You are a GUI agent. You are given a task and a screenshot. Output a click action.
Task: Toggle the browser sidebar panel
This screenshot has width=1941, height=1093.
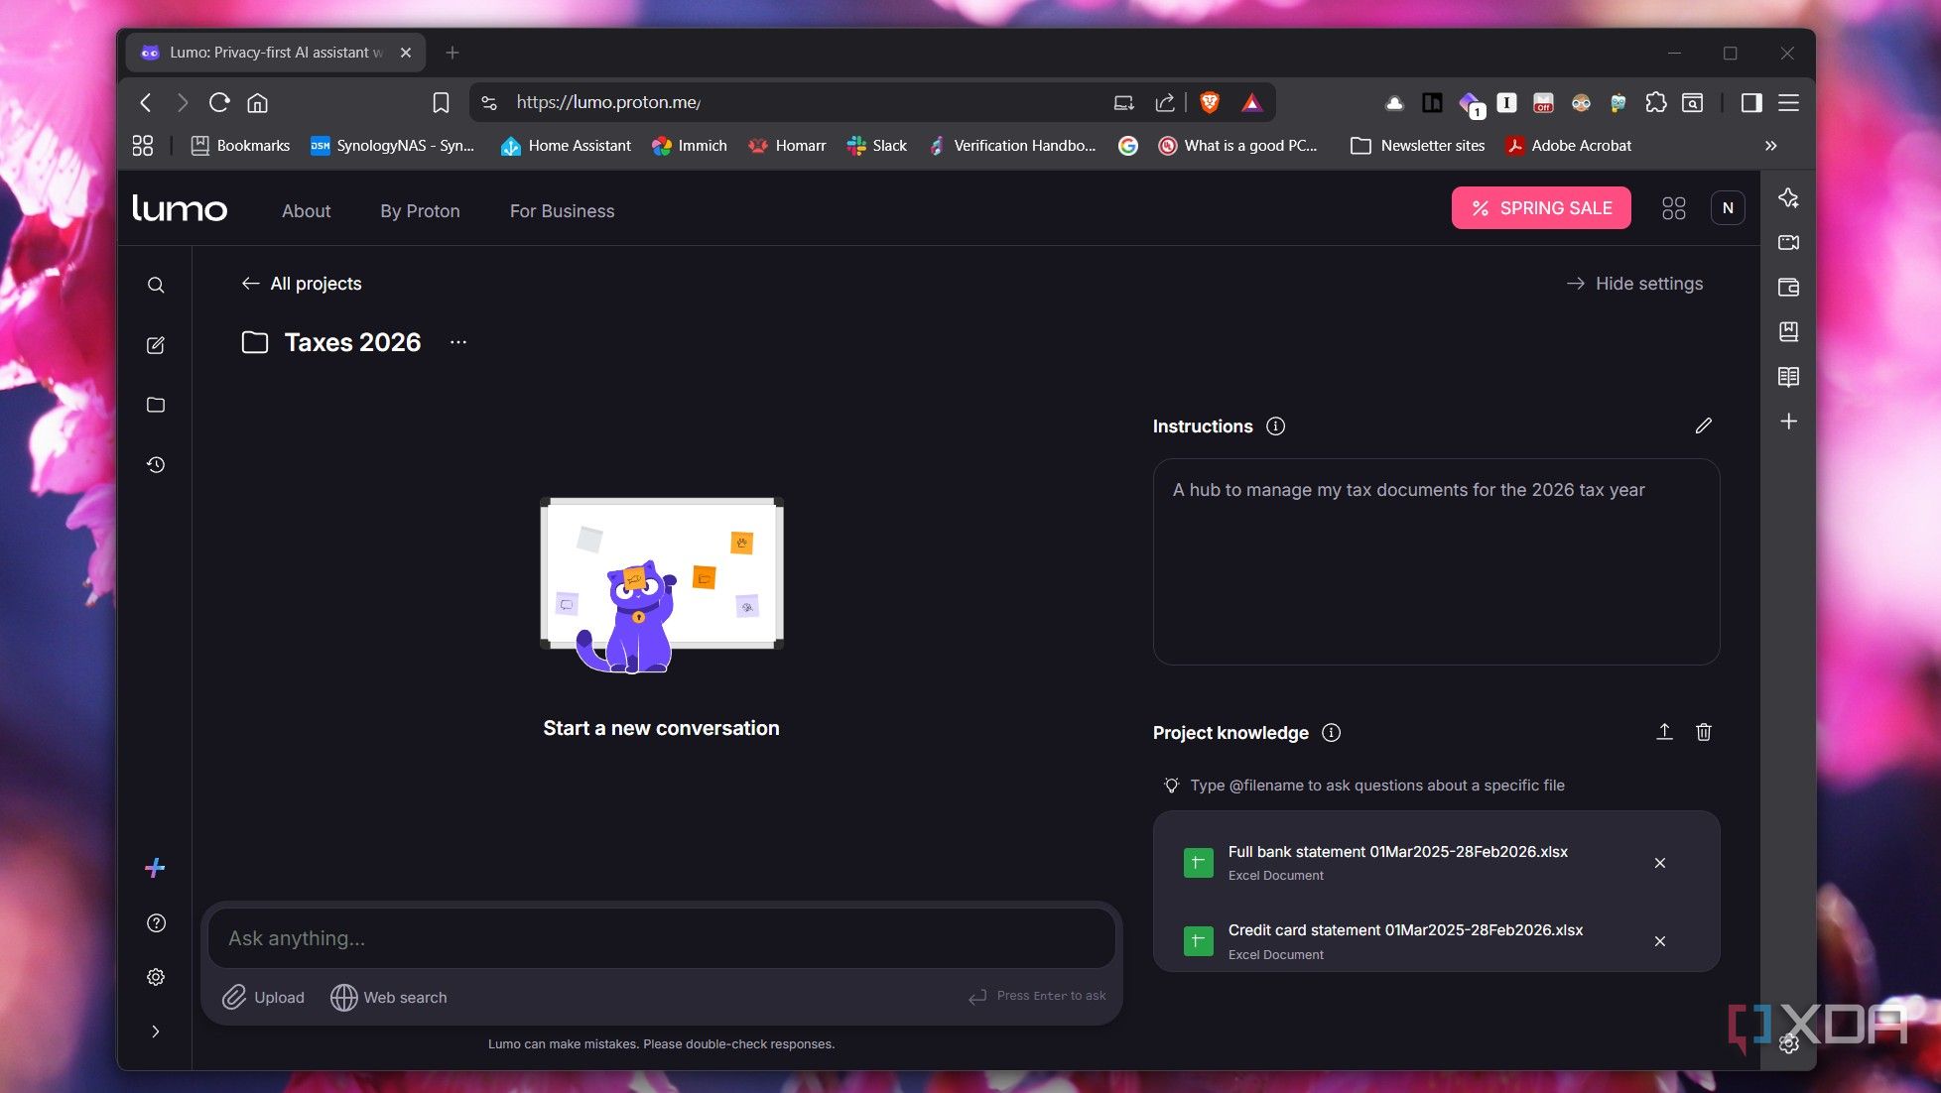1751,102
